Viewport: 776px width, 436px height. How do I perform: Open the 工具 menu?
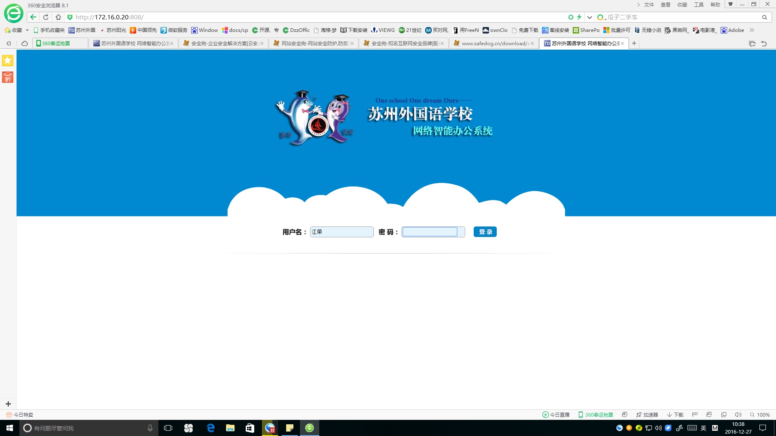(698, 5)
